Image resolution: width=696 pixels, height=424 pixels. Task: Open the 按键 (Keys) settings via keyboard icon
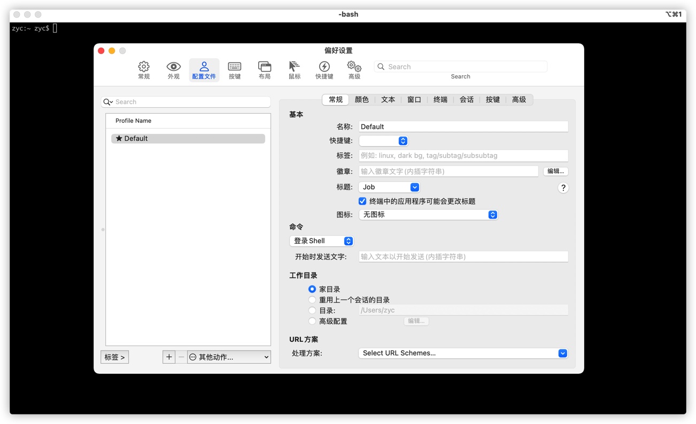(234, 70)
